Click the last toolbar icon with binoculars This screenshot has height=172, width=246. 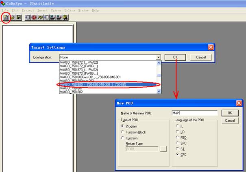click(65, 17)
